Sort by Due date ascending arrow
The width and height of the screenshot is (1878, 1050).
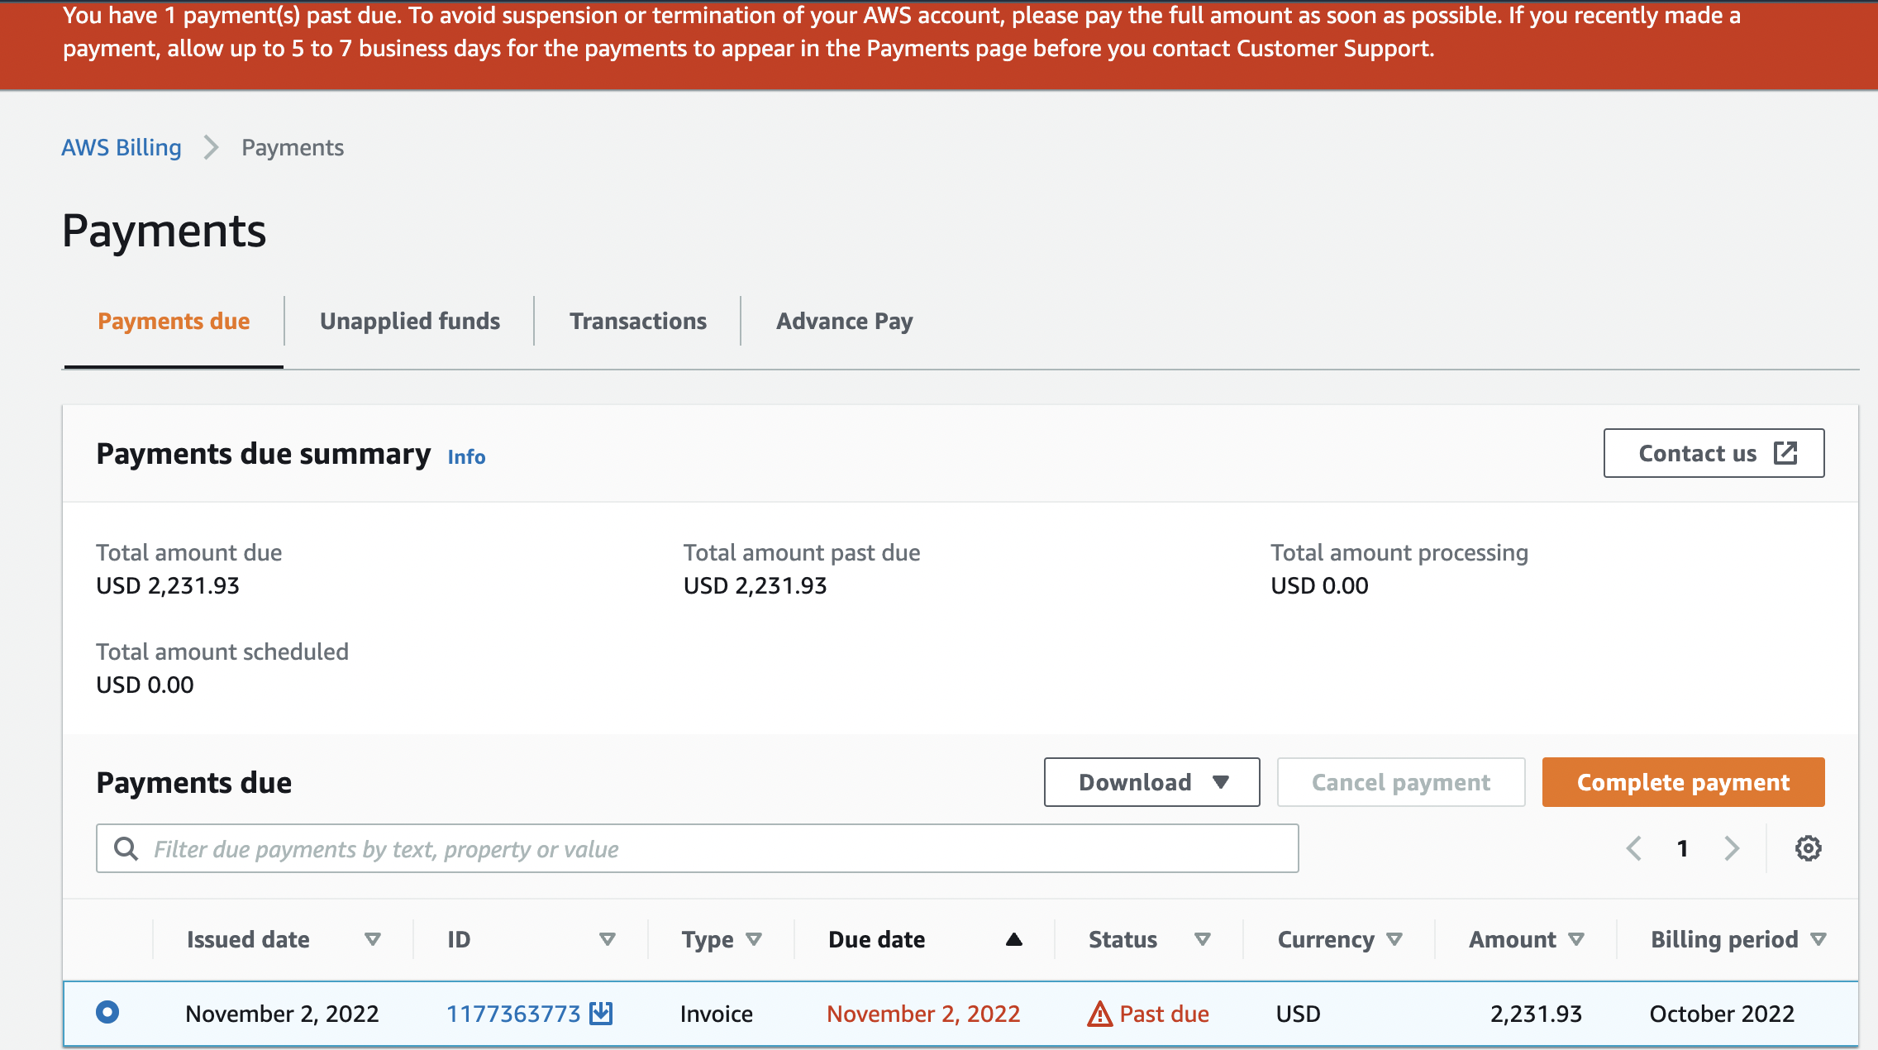[x=1013, y=939]
